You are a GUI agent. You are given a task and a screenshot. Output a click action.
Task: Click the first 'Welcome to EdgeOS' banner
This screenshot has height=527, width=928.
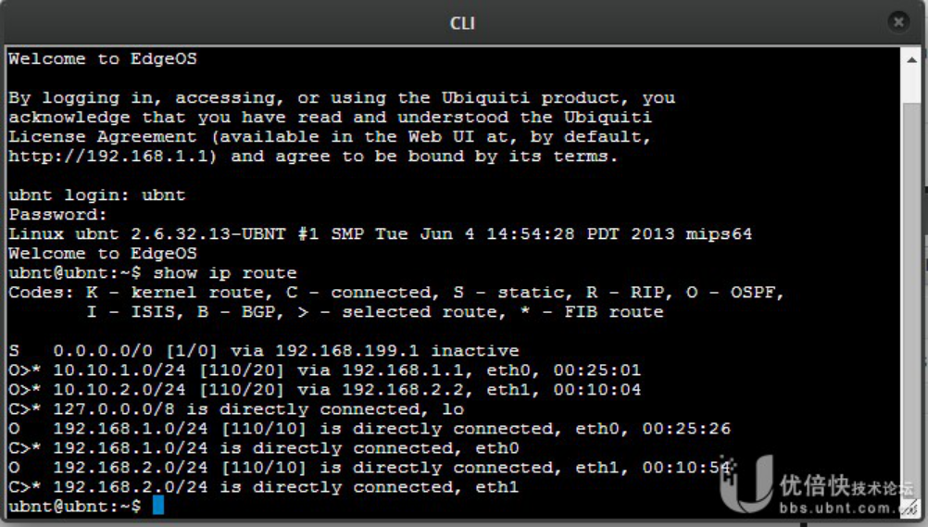103,58
